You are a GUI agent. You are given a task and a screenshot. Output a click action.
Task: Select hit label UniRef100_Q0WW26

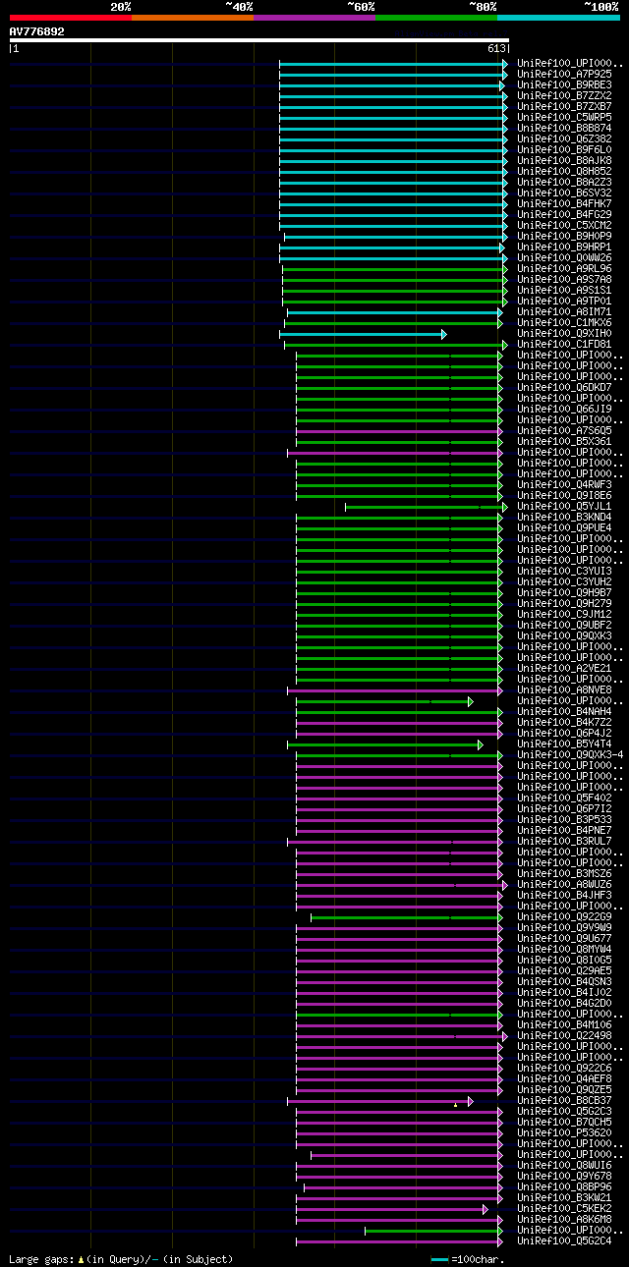point(564,257)
